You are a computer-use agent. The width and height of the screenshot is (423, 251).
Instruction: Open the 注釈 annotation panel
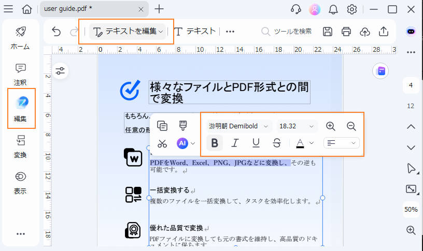pos(20,75)
